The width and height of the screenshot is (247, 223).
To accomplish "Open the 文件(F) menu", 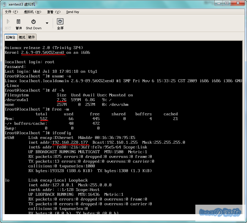I will point(12,12).
